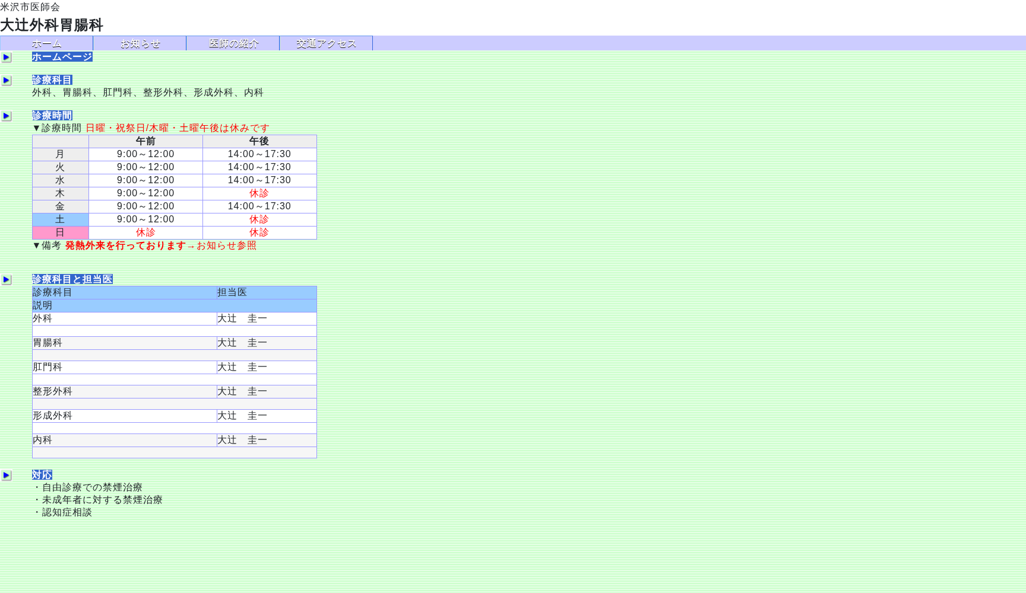Select the 診療科目と担当医 heading
Image resolution: width=1026 pixels, height=593 pixels.
click(x=72, y=279)
